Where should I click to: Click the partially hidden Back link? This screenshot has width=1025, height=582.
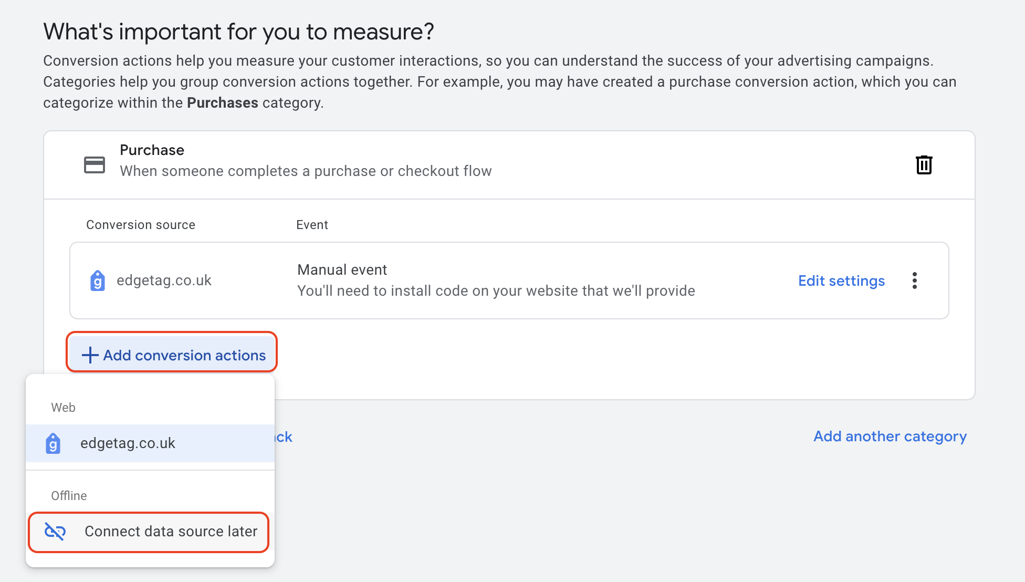tap(284, 437)
